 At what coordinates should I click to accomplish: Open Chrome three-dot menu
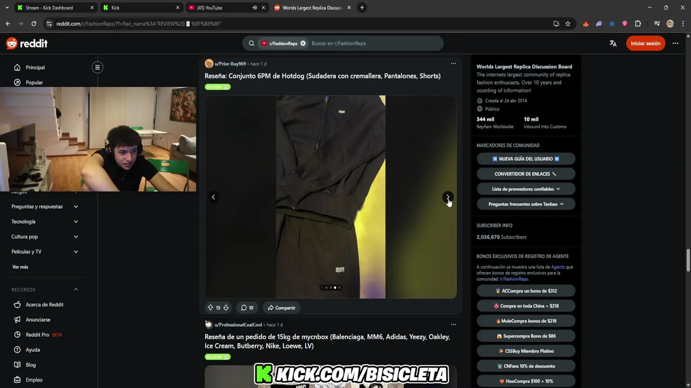[x=682, y=24]
